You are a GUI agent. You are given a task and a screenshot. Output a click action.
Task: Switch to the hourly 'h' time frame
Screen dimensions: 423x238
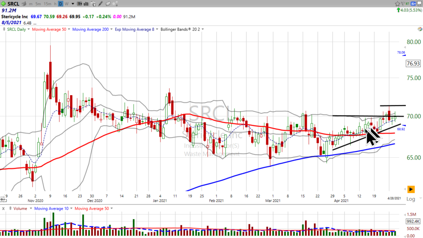[x=55, y=4]
